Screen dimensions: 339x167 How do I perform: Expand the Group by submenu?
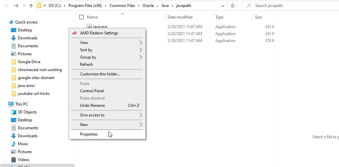point(107,57)
